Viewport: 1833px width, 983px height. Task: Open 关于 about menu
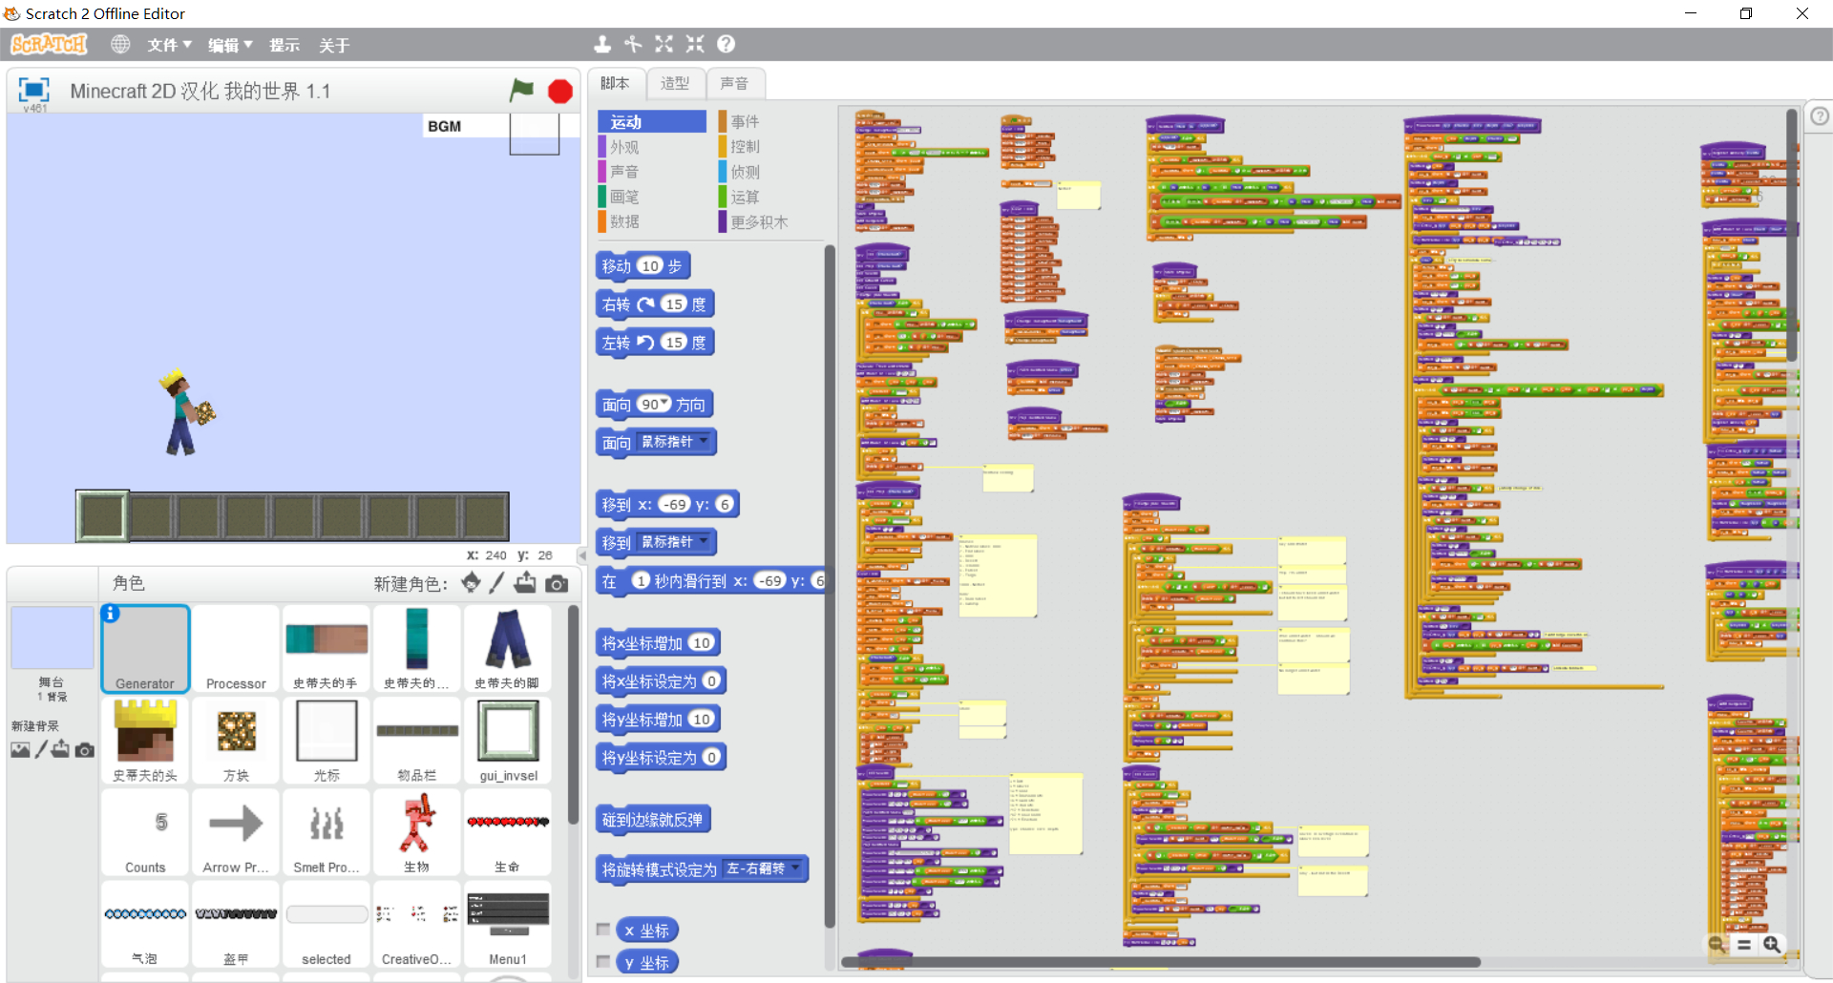pyautogui.click(x=334, y=45)
